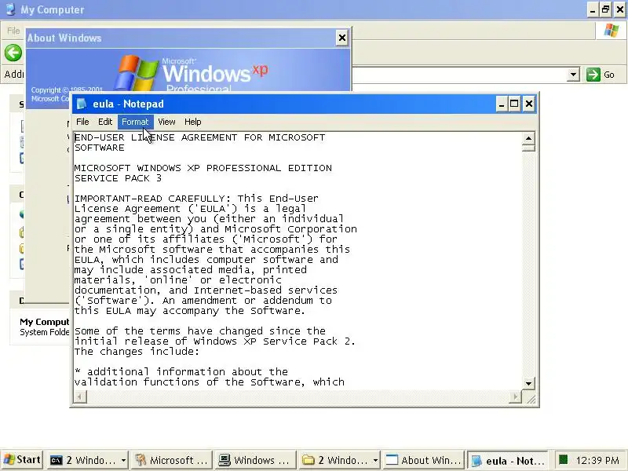
Task: Open the File menu in My Computer window
Action: click(13, 31)
